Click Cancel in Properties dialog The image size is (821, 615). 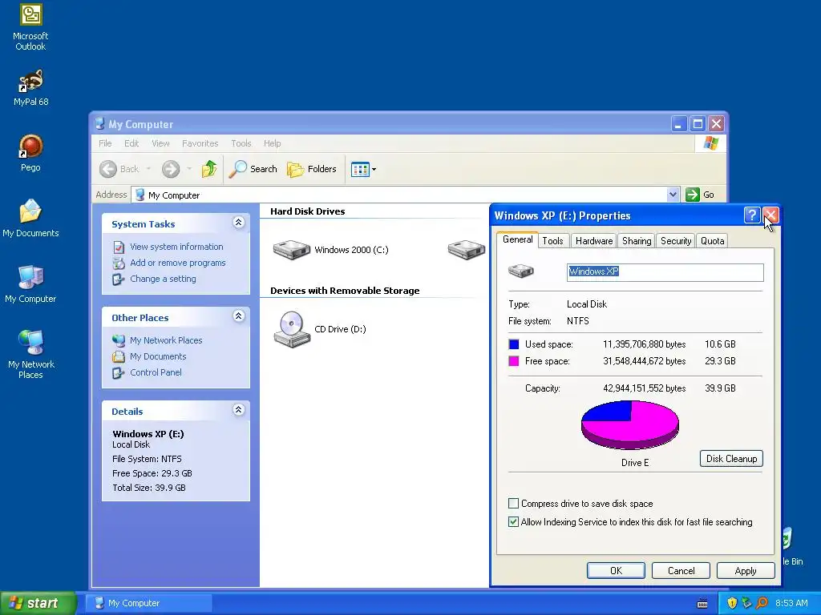[x=681, y=570]
